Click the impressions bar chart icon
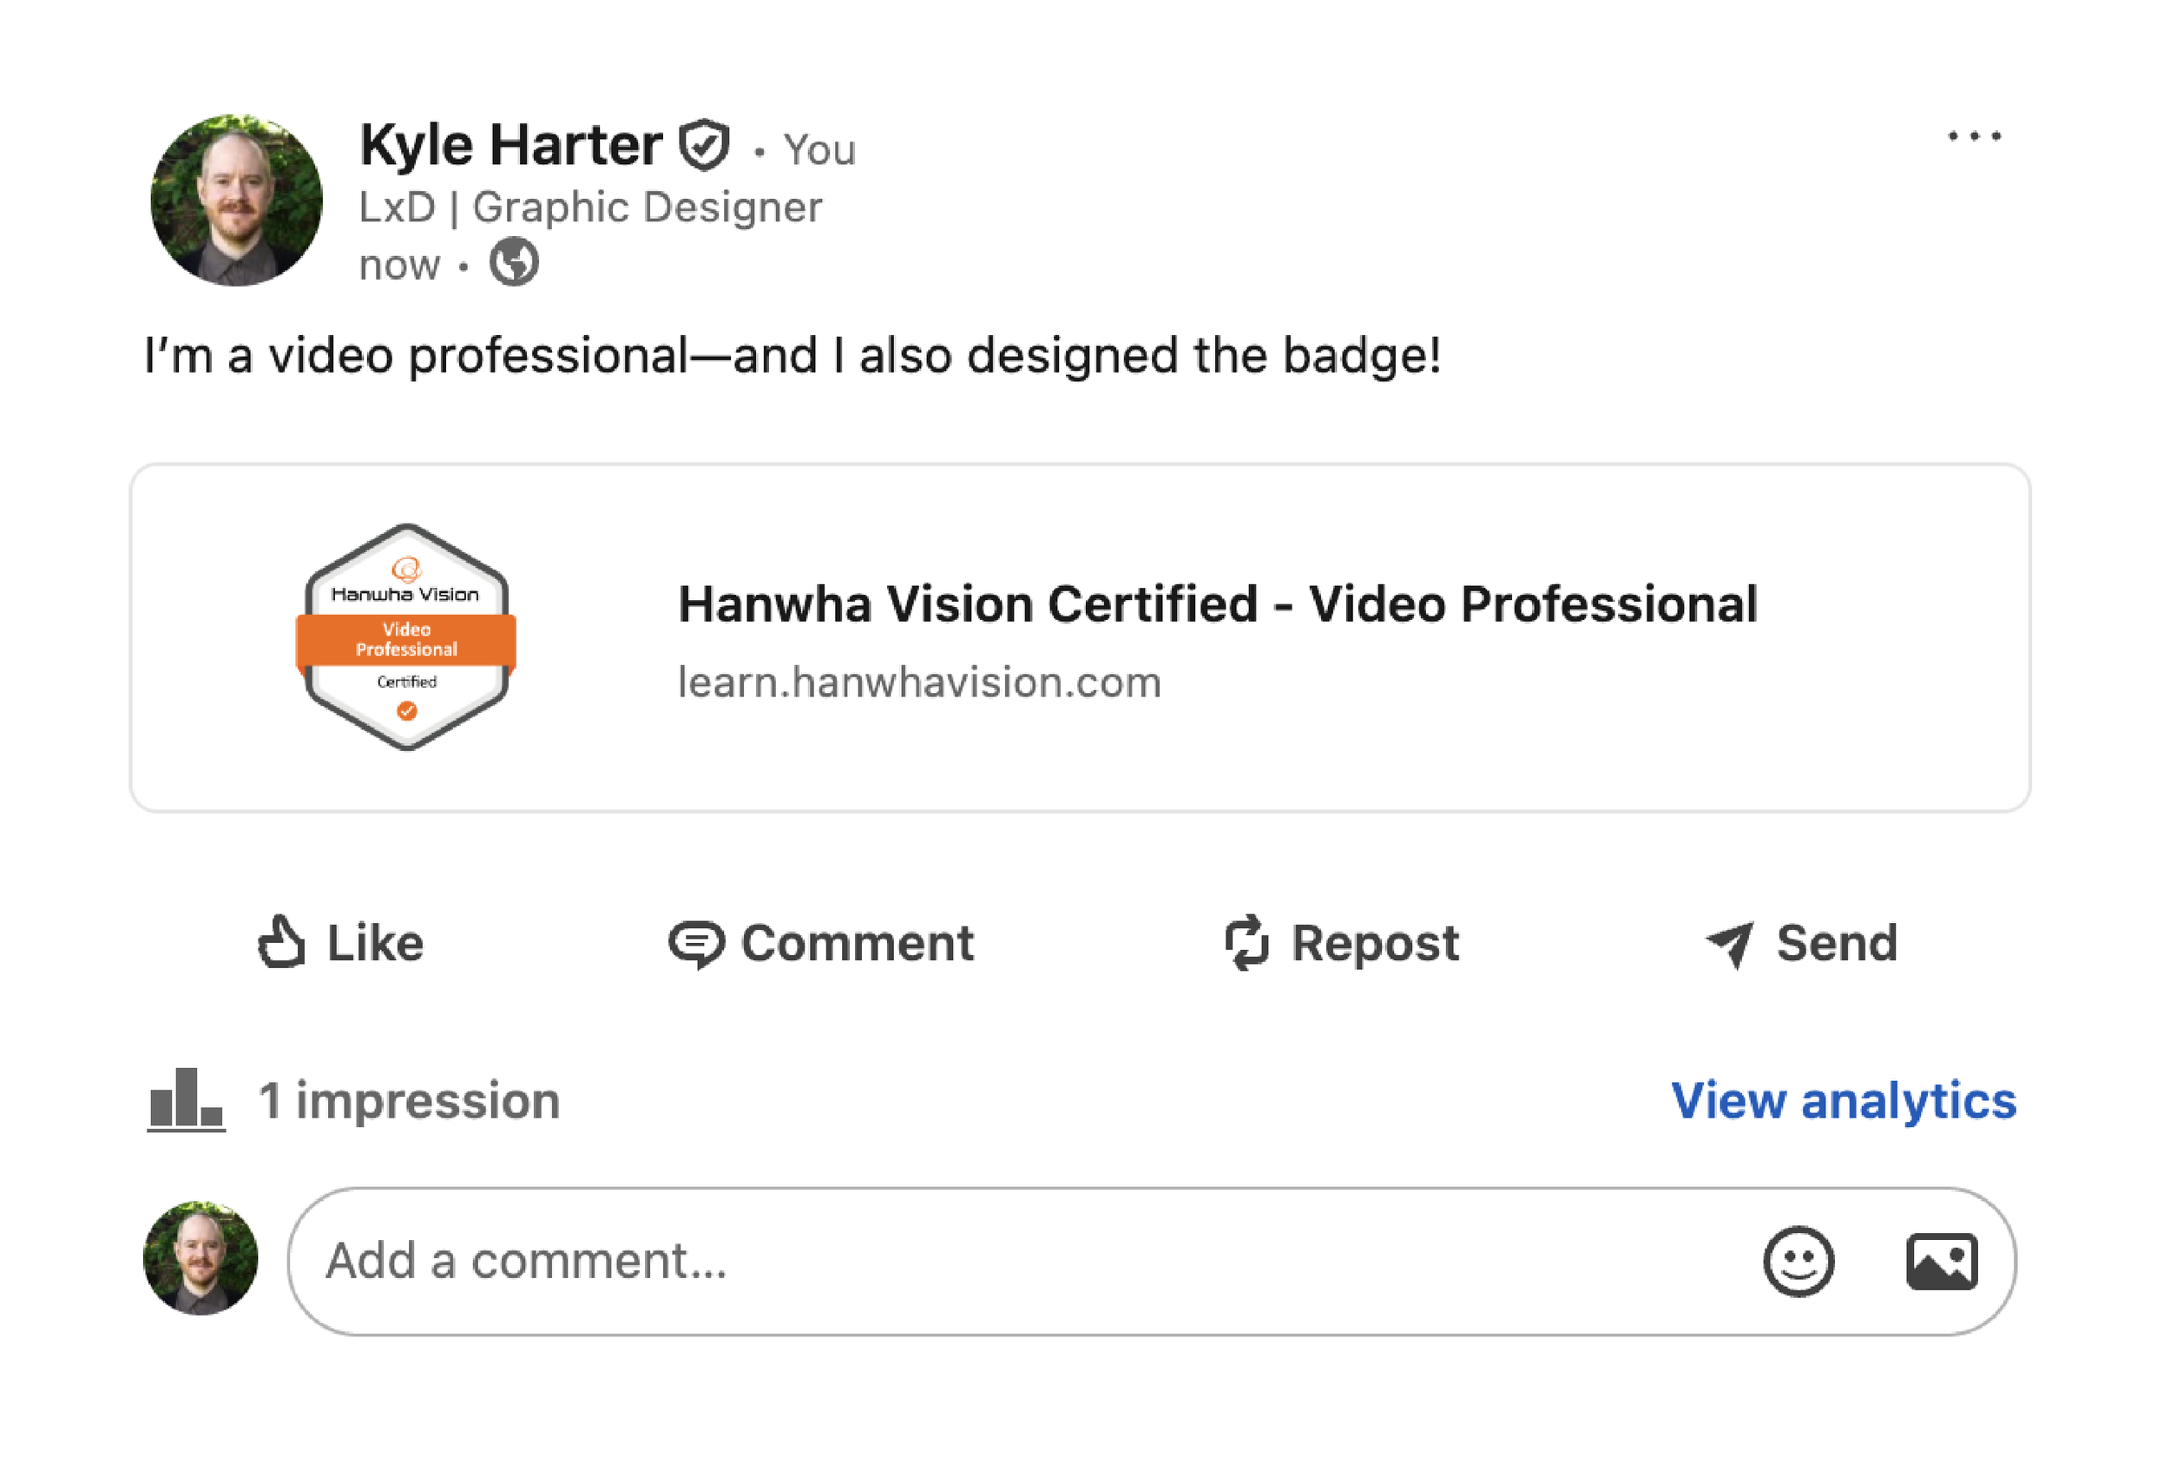Image resolution: width=2170 pixels, height=1457 pixels. [x=186, y=1099]
